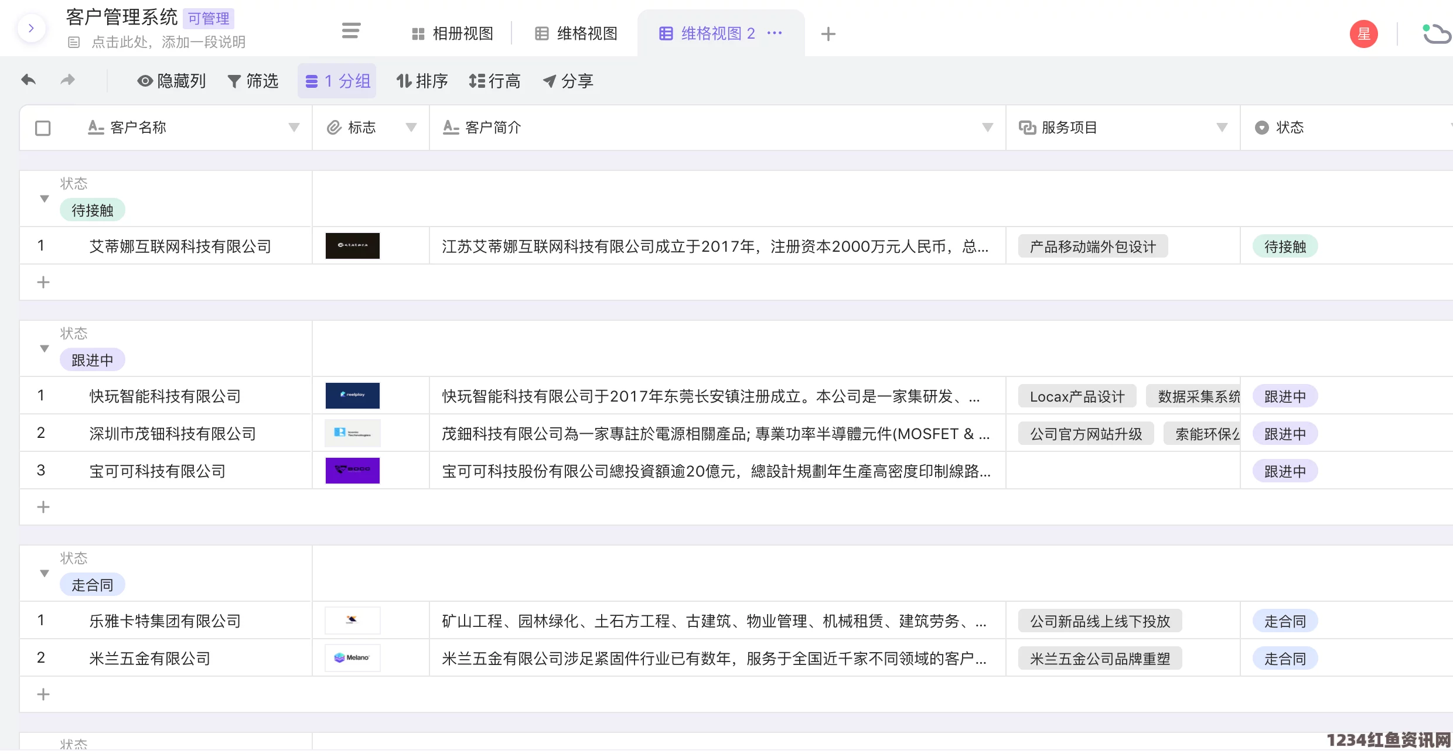Viewport: 1453px width, 754px height.
Task: Open the 维格视图 2 more options dots
Action: click(775, 33)
